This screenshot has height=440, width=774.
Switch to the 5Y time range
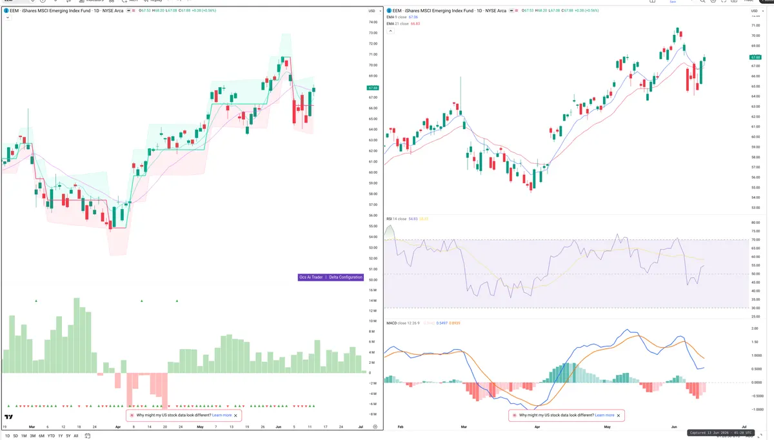point(68,436)
